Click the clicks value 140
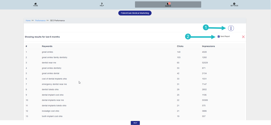This screenshot has width=271, height=125. (179, 52)
